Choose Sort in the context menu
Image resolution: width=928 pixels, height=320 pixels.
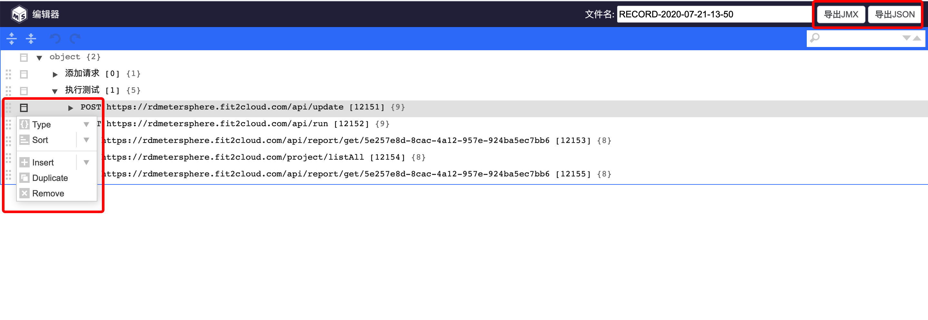click(40, 140)
